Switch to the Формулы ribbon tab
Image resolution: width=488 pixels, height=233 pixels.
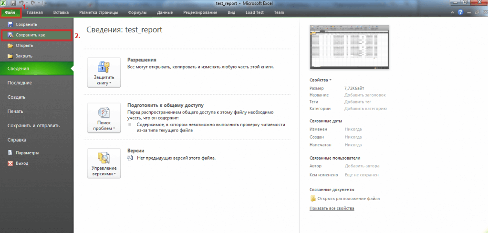coord(137,12)
